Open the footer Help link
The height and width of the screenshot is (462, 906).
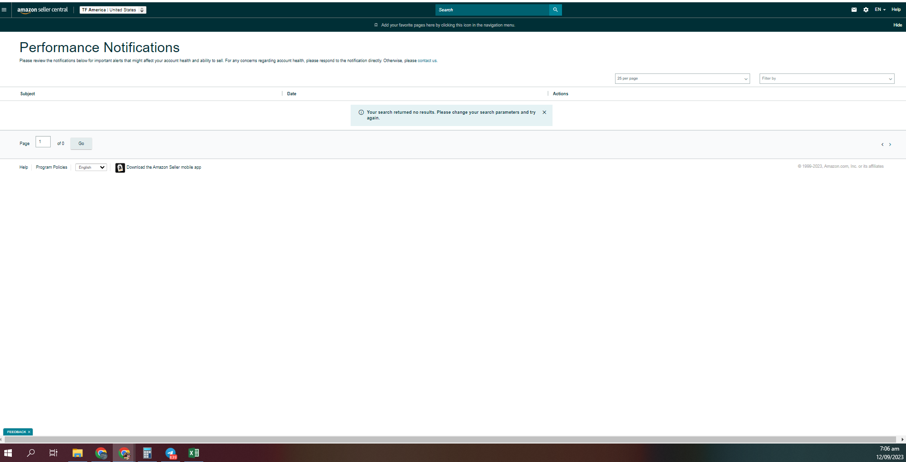click(24, 167)
